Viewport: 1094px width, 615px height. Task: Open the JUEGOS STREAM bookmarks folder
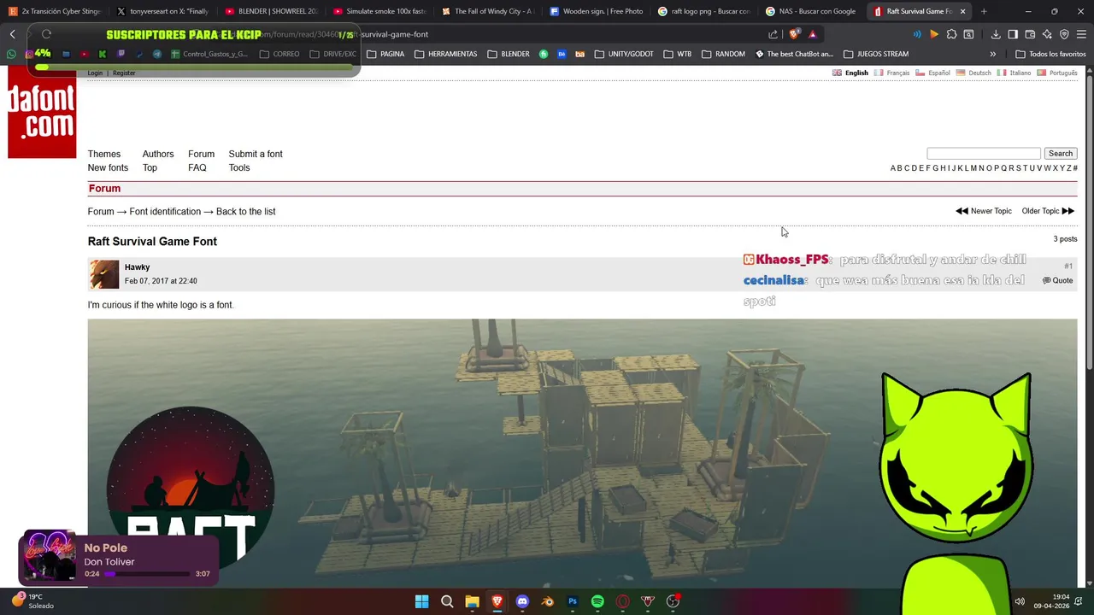[x=876, y=54]
